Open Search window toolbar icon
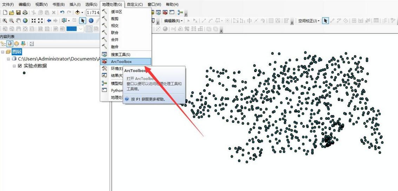Image resolution: width=398 pixels, height=191 pixels. click(158, 12)
